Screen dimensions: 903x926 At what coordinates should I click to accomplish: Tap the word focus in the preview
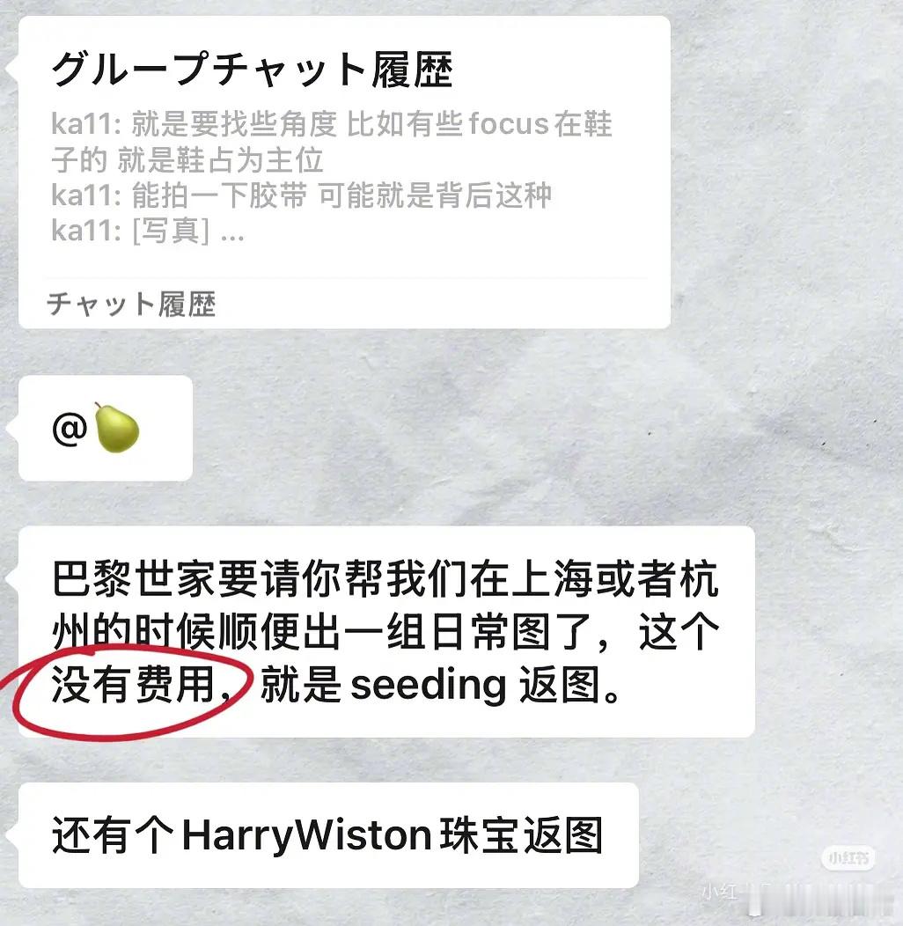click(509, 124)
